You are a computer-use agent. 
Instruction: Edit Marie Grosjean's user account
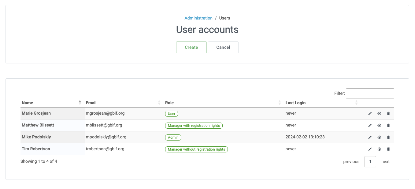click(x=370, y=113)
